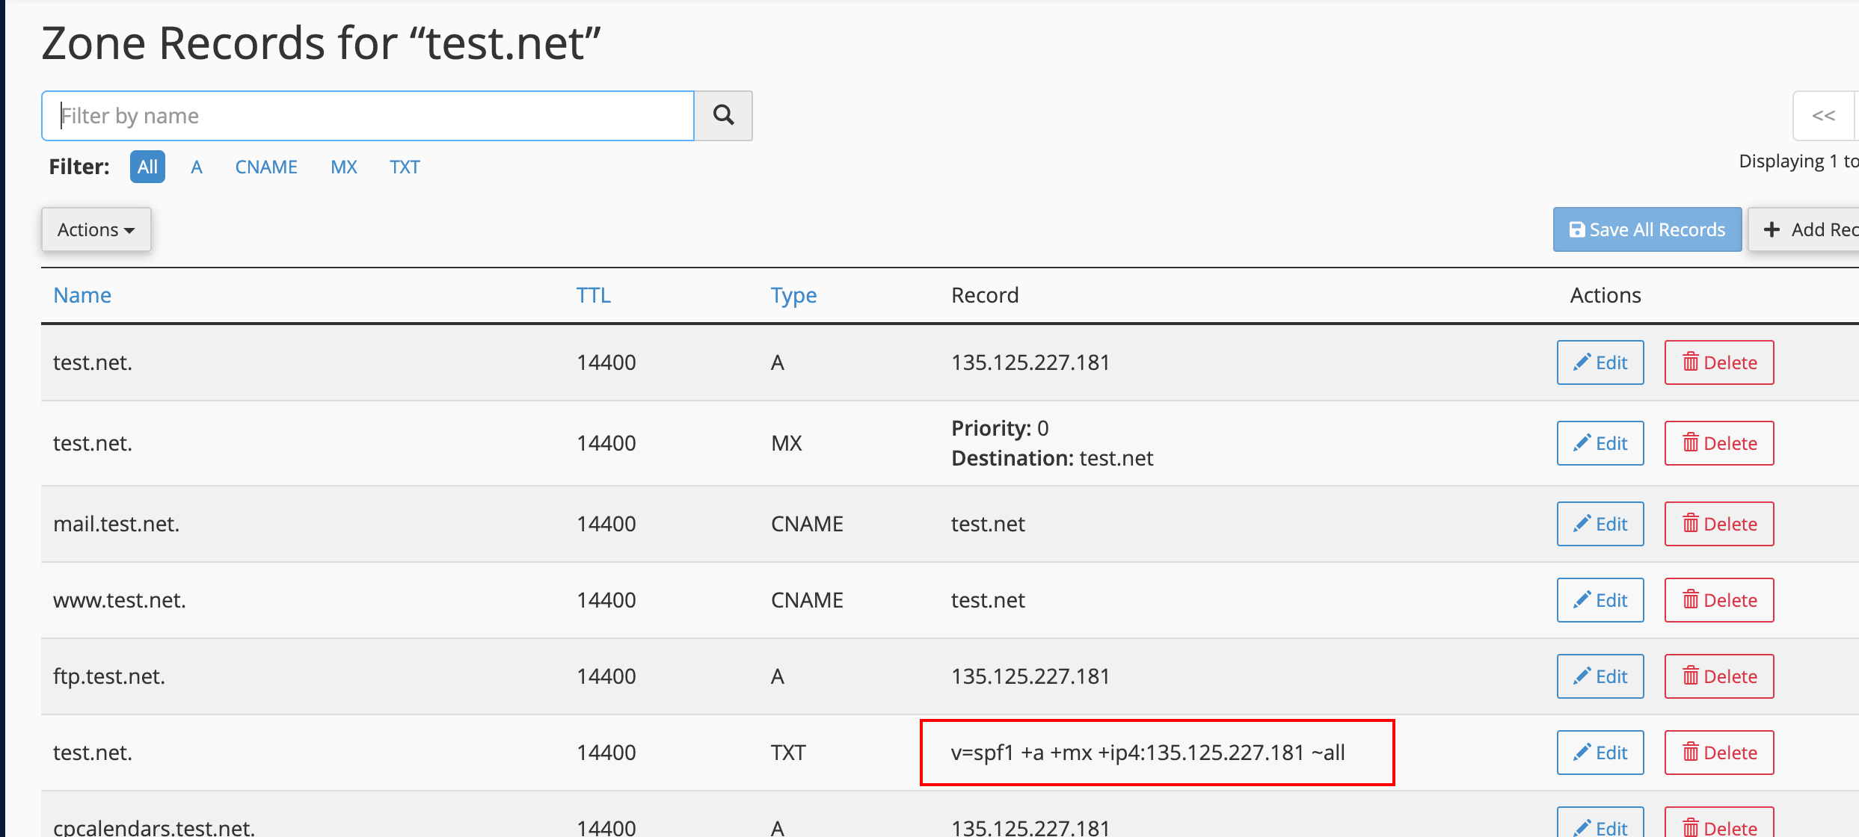This screenshot has width=1859, height=837.
Task: Select the All filter
Action: click(147, 167)
